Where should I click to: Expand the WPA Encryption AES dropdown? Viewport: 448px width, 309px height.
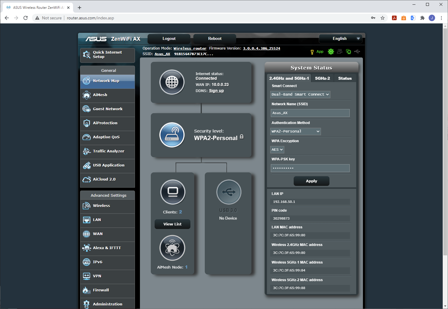point(277,150)
